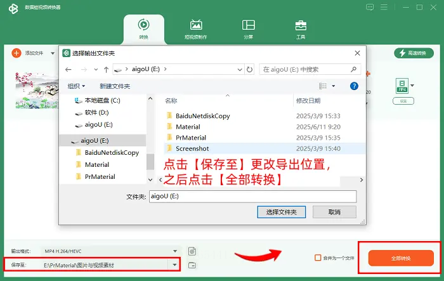Expand the chevron after aigoU (E:) in address bar

tap(166, 69)
